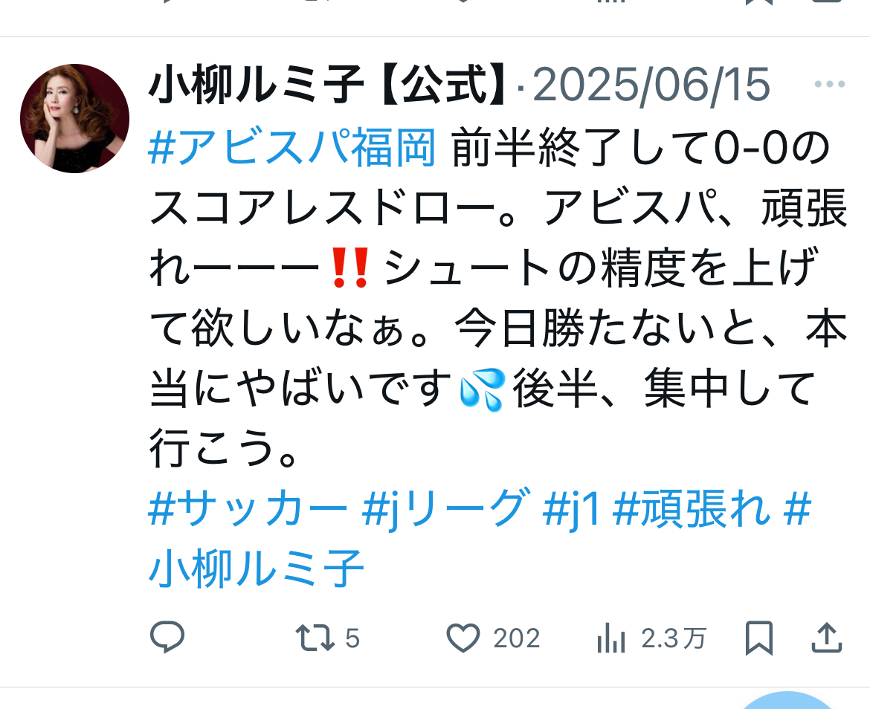The image size is (870, 709).
Task: Tap the 2.3万 views count
Action: (x=674, y=638)
